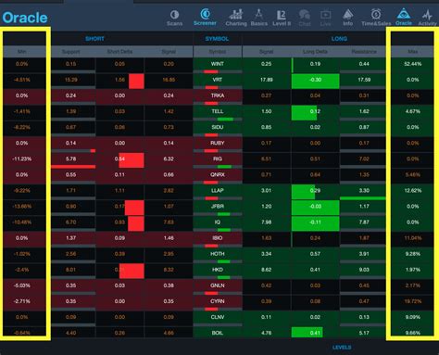Sort by the Resistance column header

pos(364,52)
